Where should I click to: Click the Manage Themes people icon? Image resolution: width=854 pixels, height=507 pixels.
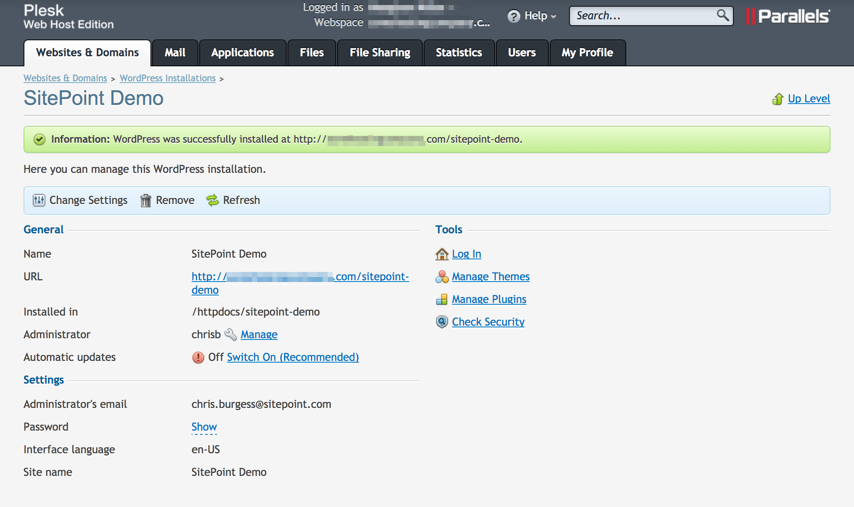tap(442, 277)
